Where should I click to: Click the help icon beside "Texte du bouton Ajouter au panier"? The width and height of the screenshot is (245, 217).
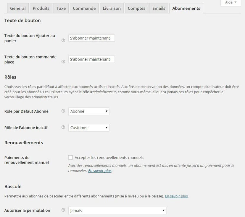point(63,40)
